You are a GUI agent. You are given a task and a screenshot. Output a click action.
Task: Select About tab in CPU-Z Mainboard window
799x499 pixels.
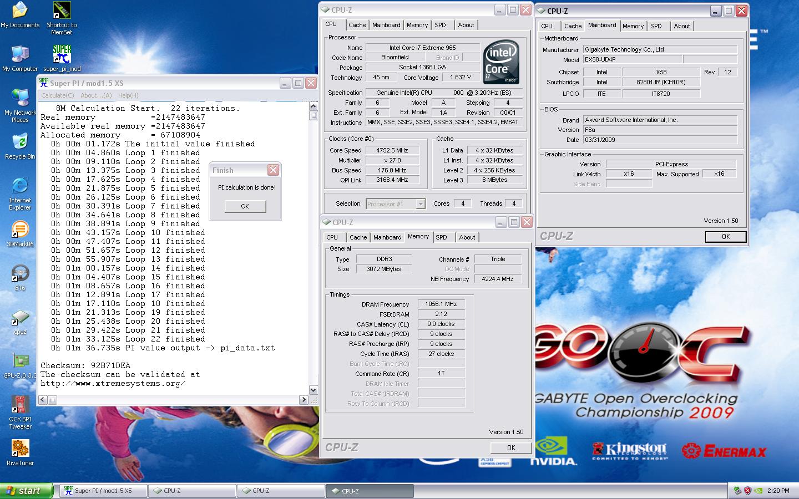tap(682, 26)
